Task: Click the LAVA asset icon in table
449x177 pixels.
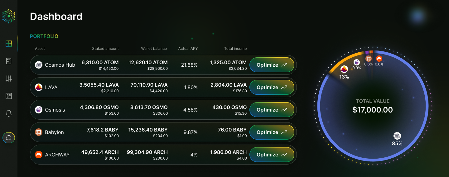Action: [38, 87]
